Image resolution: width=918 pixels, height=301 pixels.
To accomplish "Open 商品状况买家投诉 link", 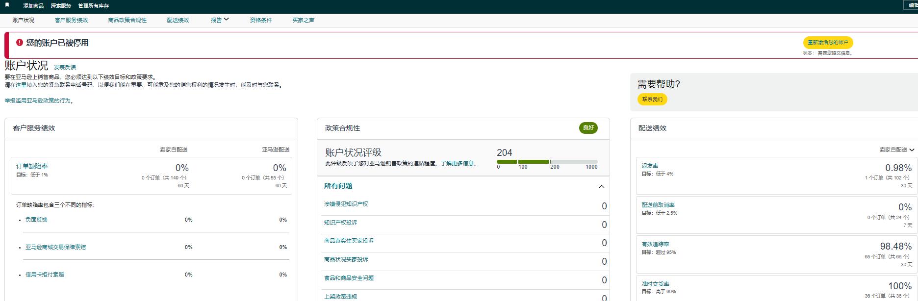I will (x=346, y=259).
